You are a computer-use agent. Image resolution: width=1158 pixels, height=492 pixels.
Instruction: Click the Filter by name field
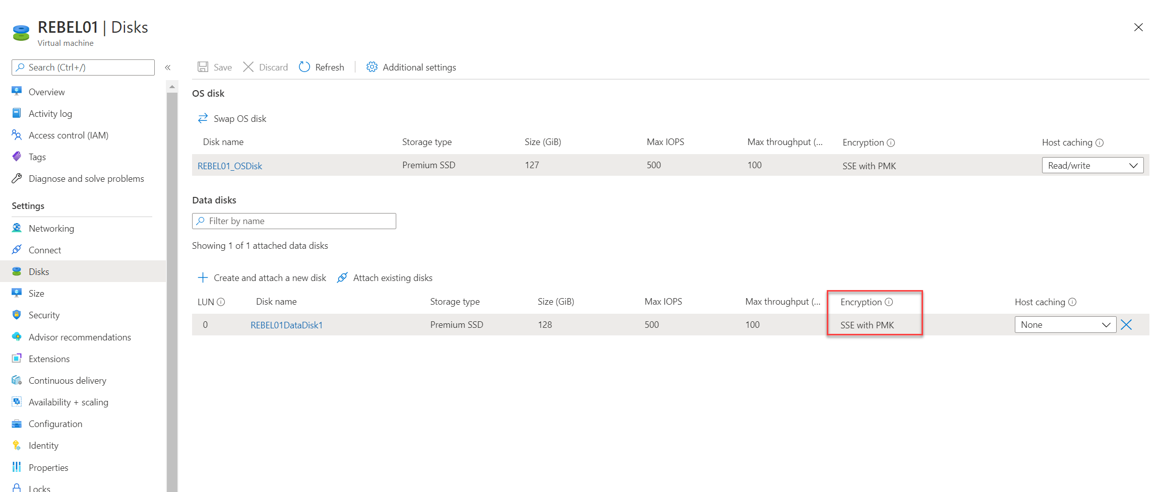click(294, 221)
